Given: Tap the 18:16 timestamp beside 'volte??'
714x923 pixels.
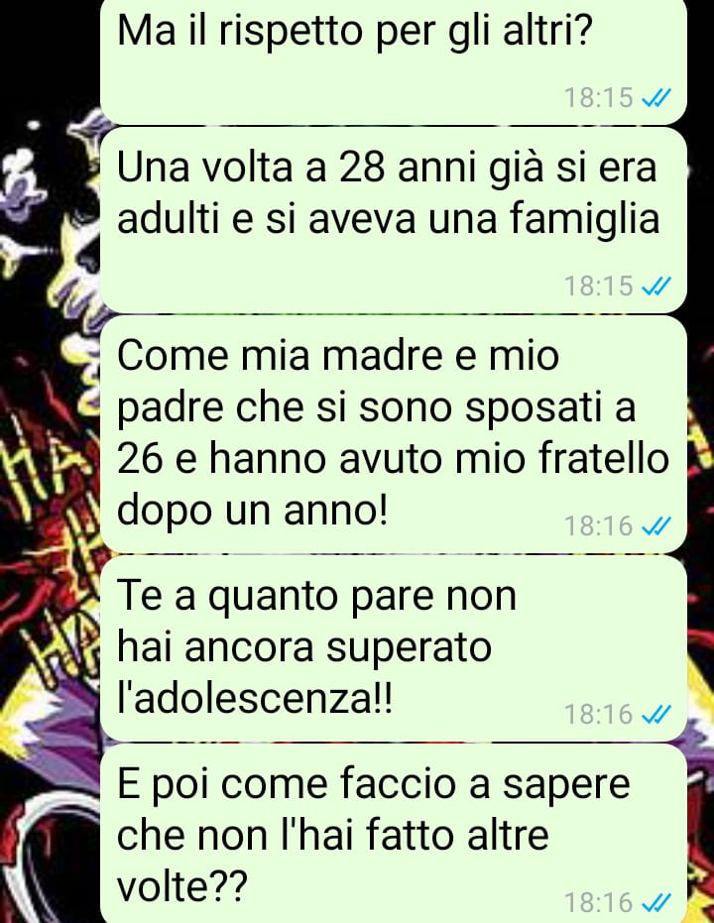Looking at the screenshot, I should pos(599,903).
